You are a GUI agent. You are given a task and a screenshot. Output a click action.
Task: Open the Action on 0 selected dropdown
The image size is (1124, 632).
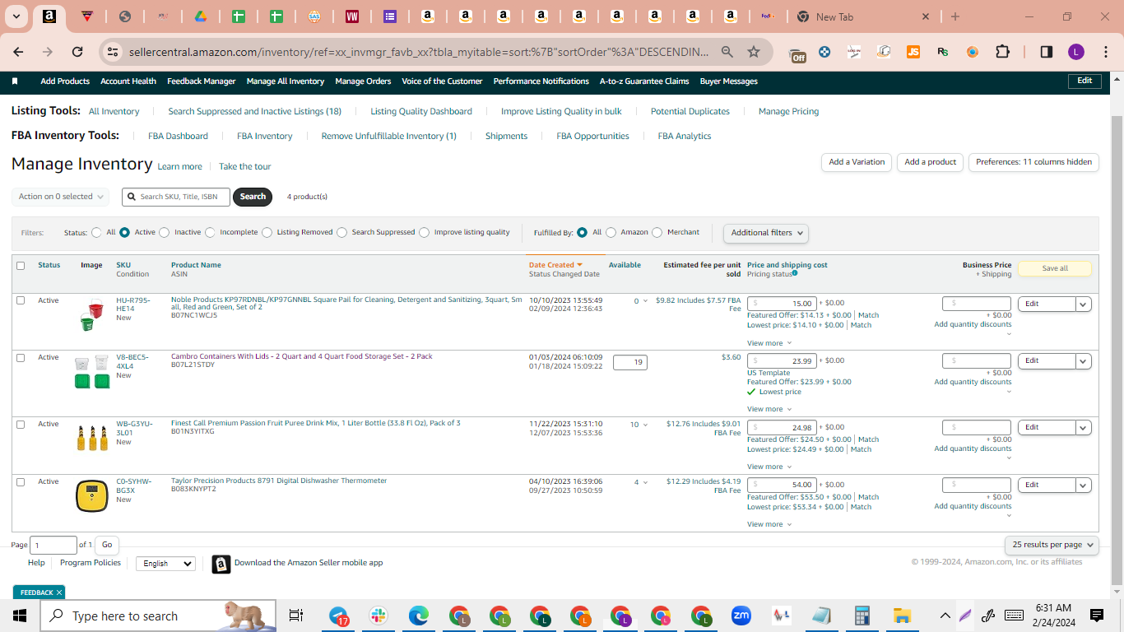coord(60,197)
